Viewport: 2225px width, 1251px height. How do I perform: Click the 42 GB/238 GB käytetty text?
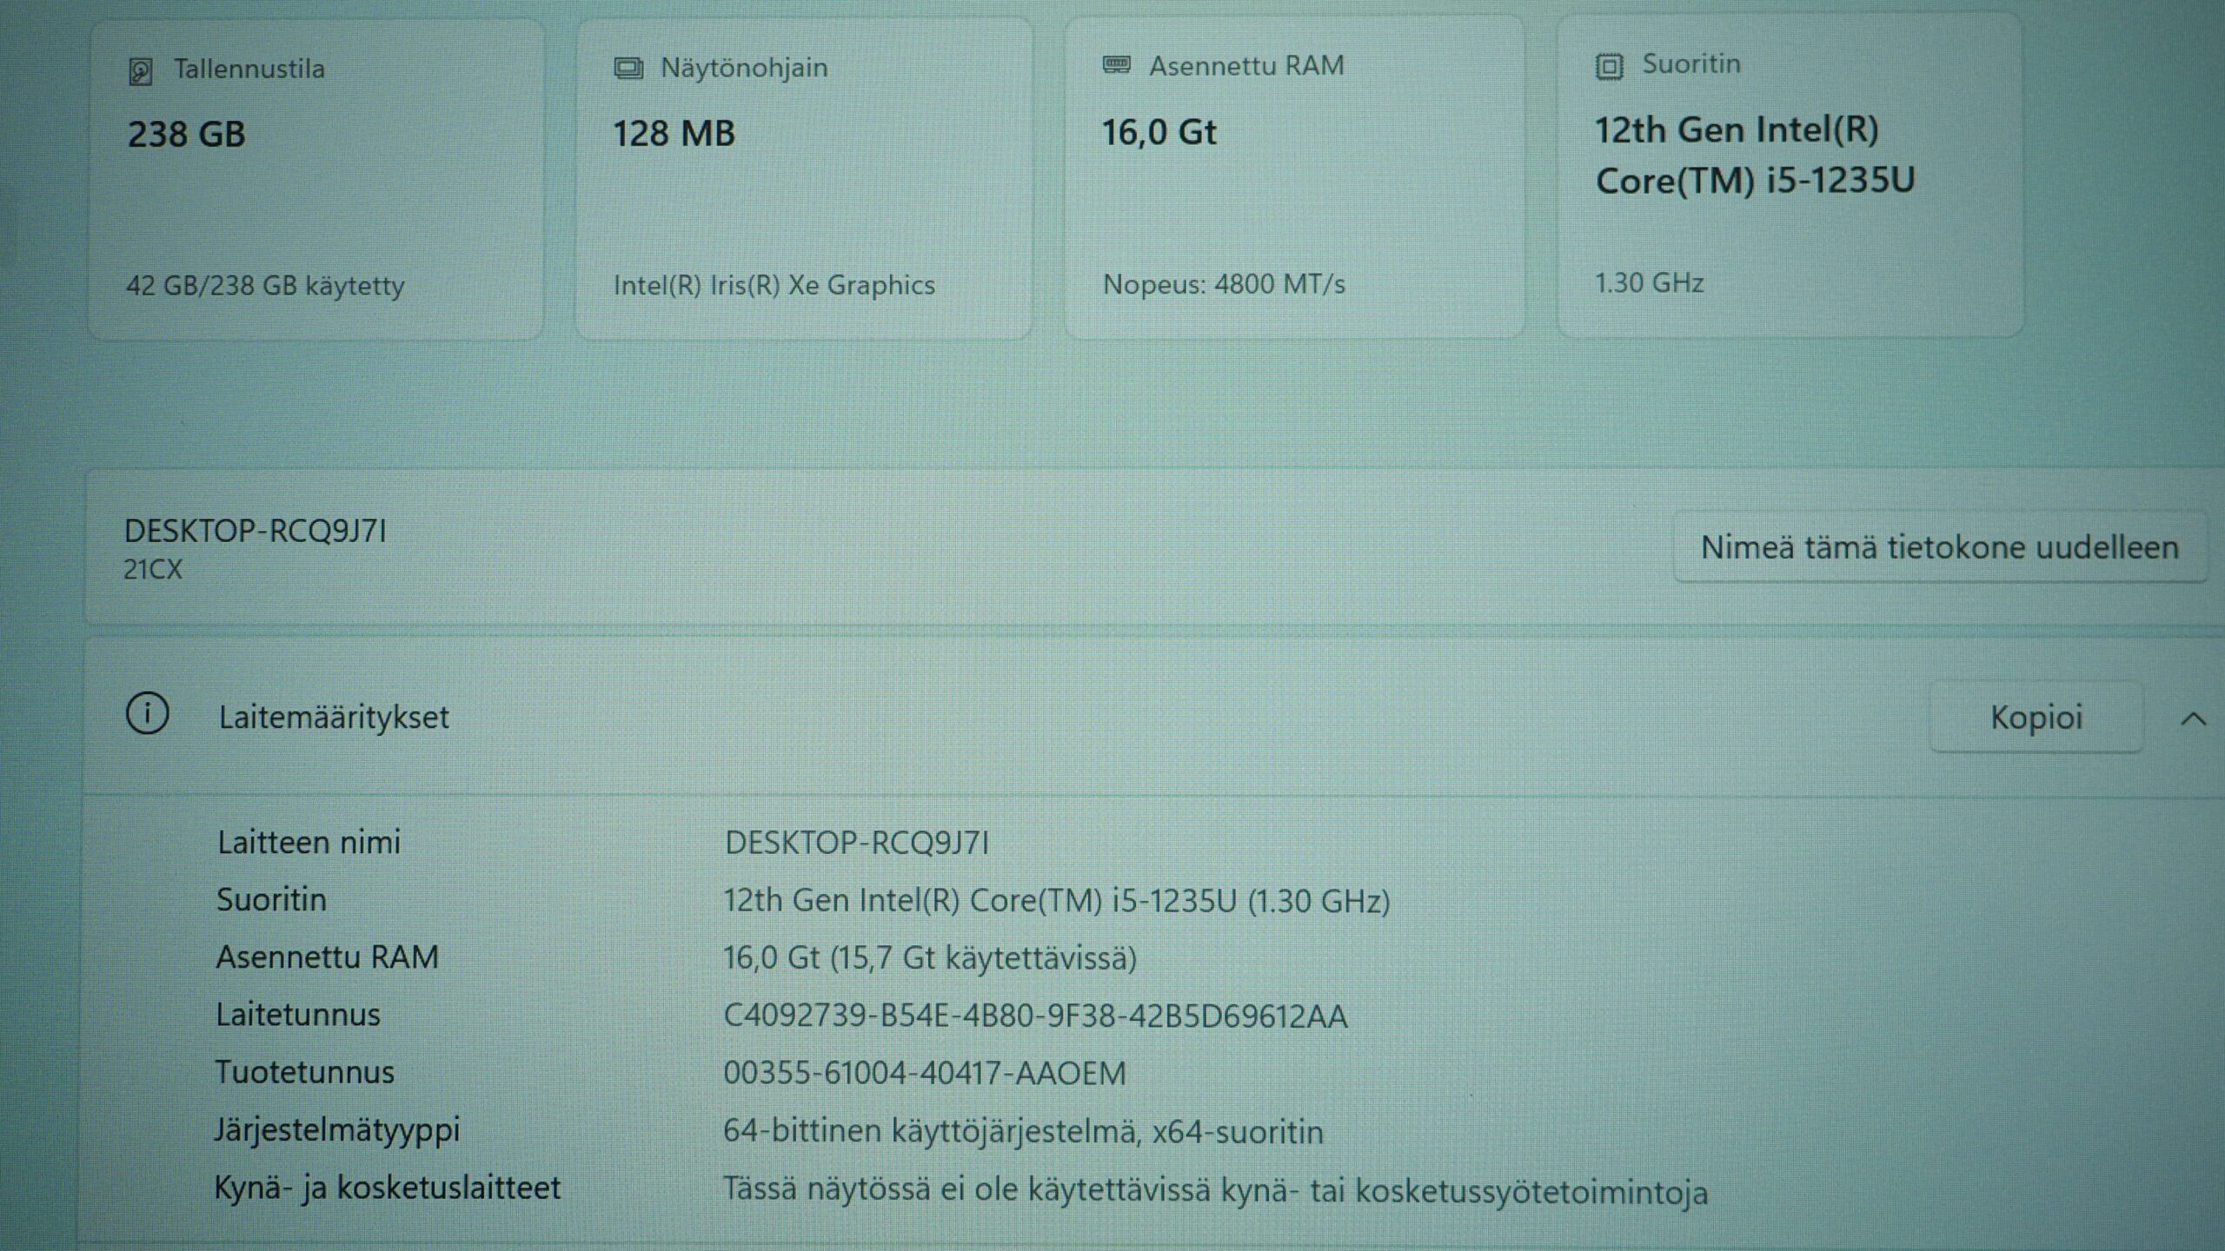[265, 285]
